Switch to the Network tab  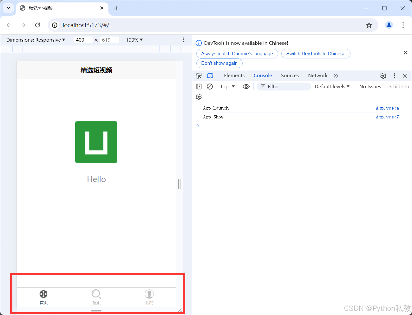coord(318,76)
